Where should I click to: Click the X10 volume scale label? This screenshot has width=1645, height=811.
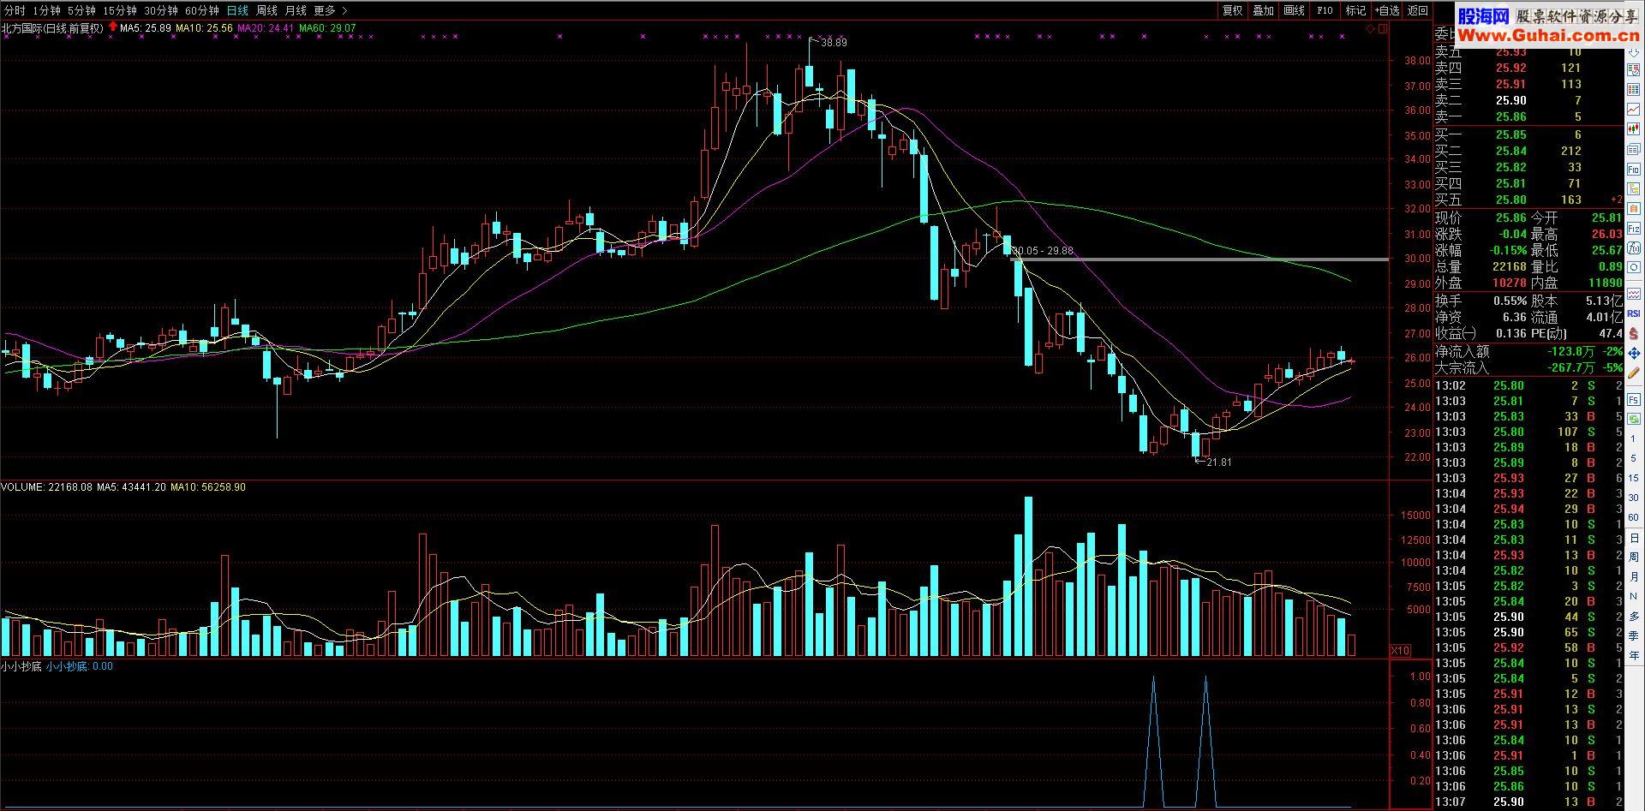click(x=1400, y=651)
